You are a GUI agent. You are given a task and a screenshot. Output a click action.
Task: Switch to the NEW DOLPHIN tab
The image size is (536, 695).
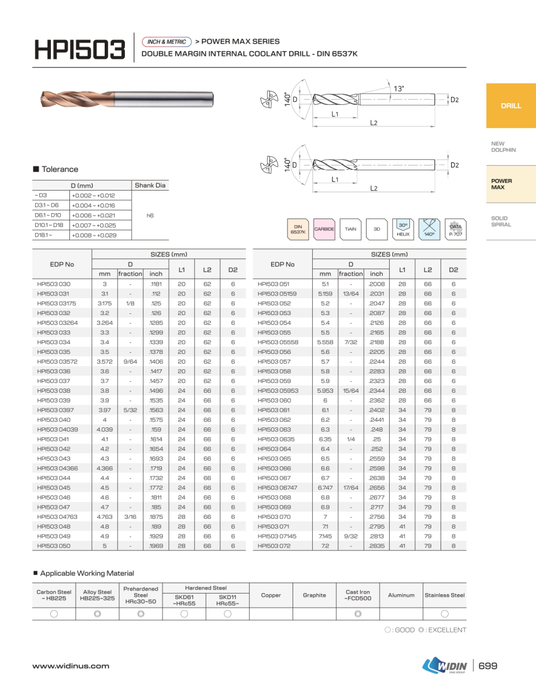(x=503, y=147)
